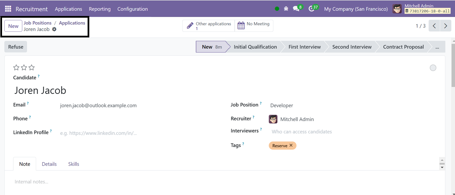Click the bug debug tools icon
The width and height of the screenshot is (455, 195).
(286, 9)
